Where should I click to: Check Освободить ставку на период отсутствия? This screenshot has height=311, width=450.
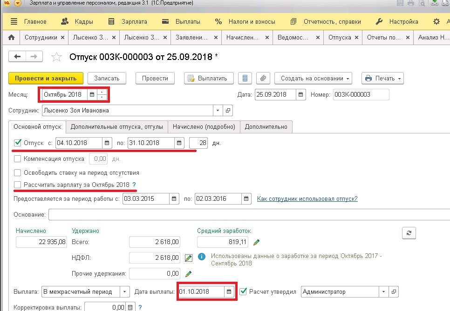pyautogui.click(x=18, y=172)
